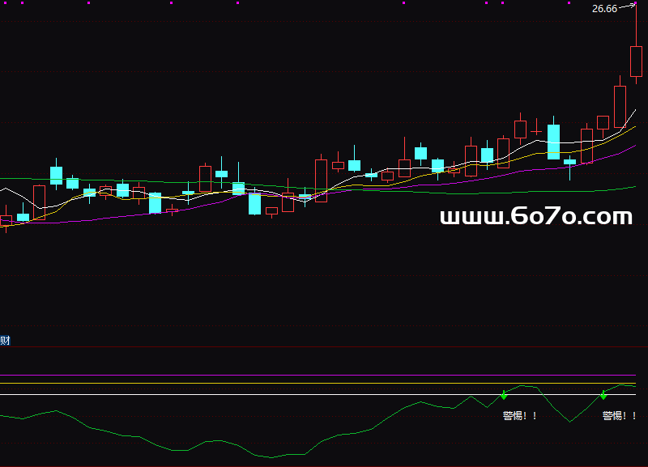Click the magenta horizontal line in the indicator panel
The image size is (648, 467).
(318, 376)
